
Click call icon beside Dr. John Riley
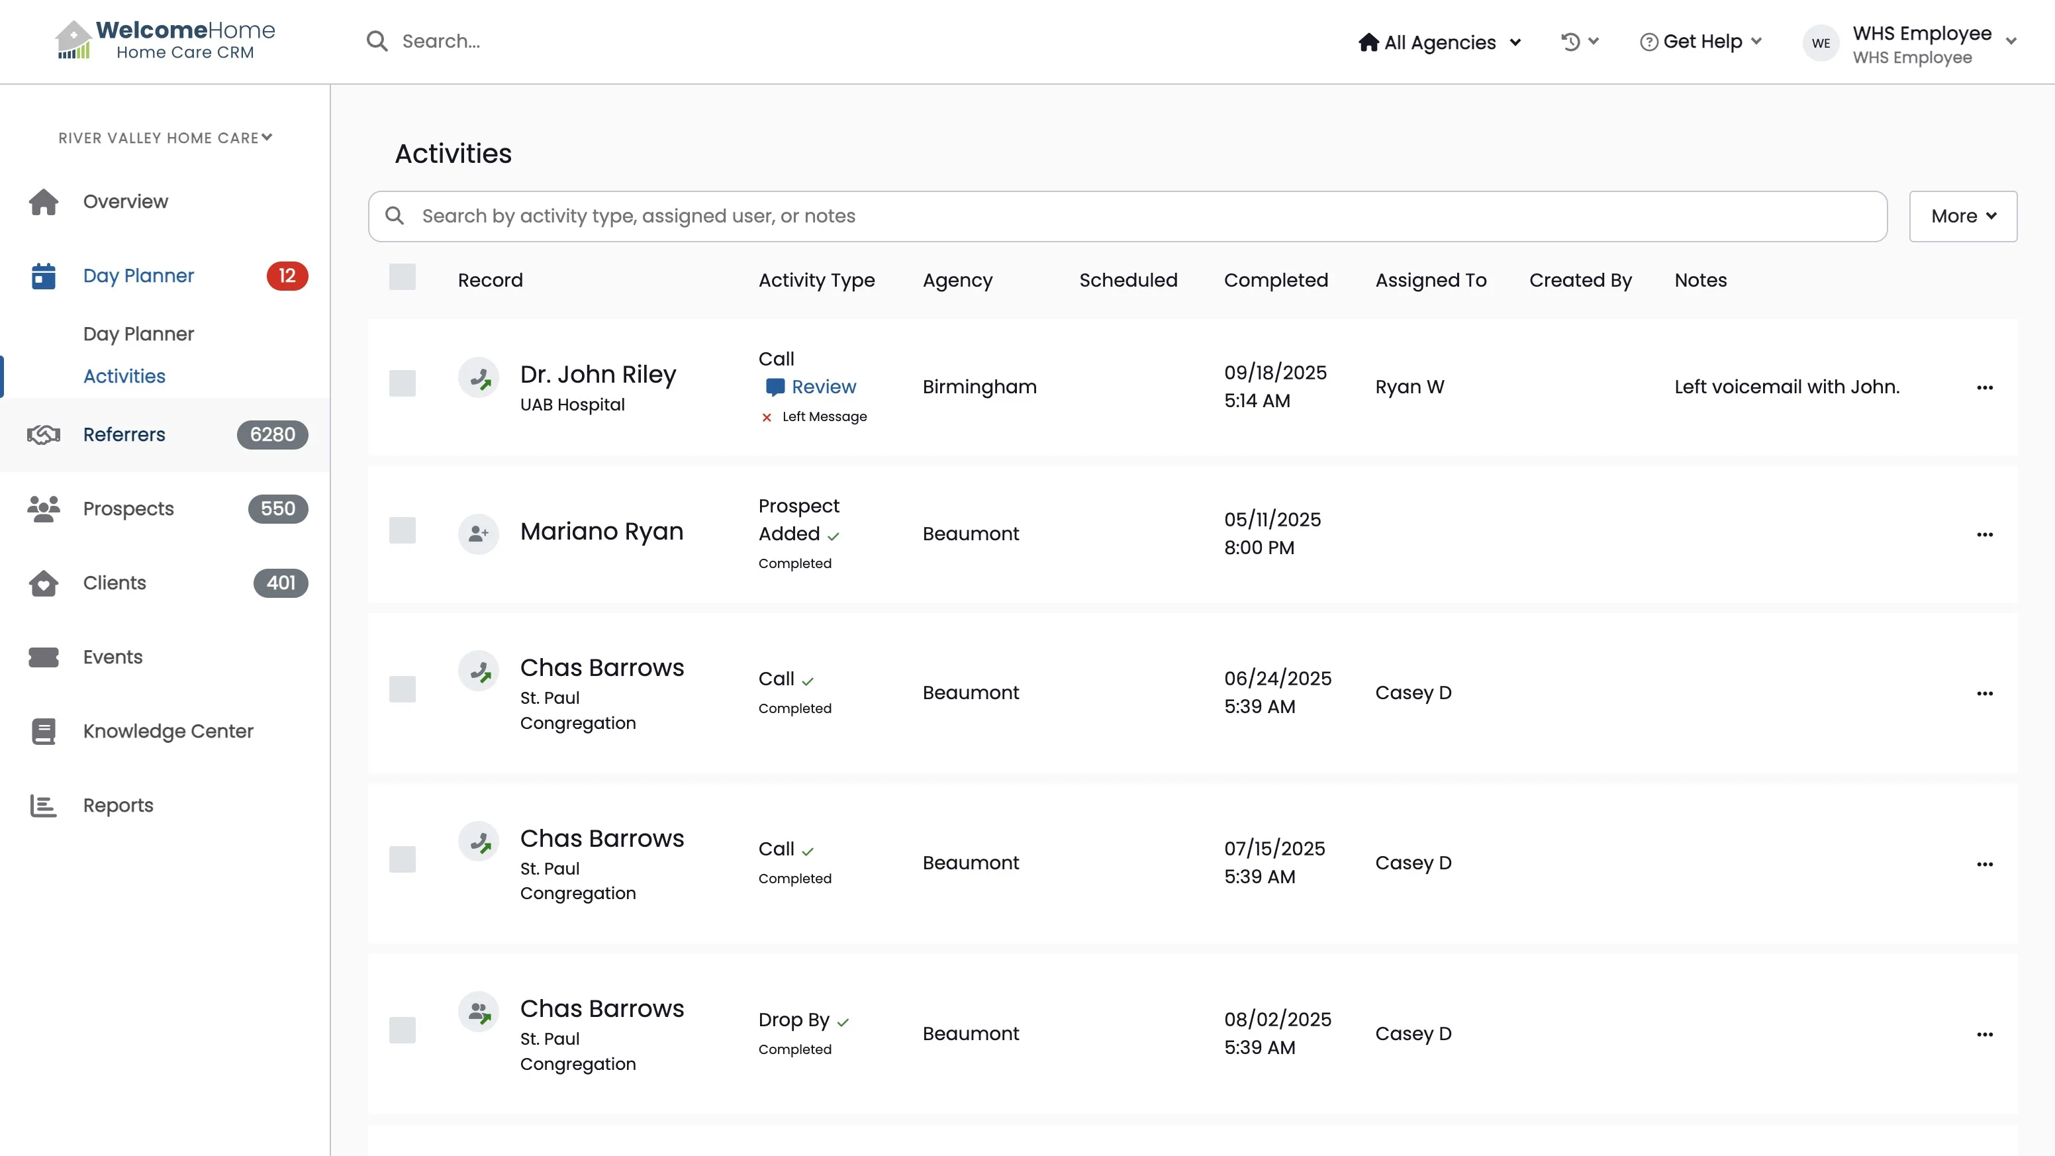pyautogui.click(x=479, y=378)
